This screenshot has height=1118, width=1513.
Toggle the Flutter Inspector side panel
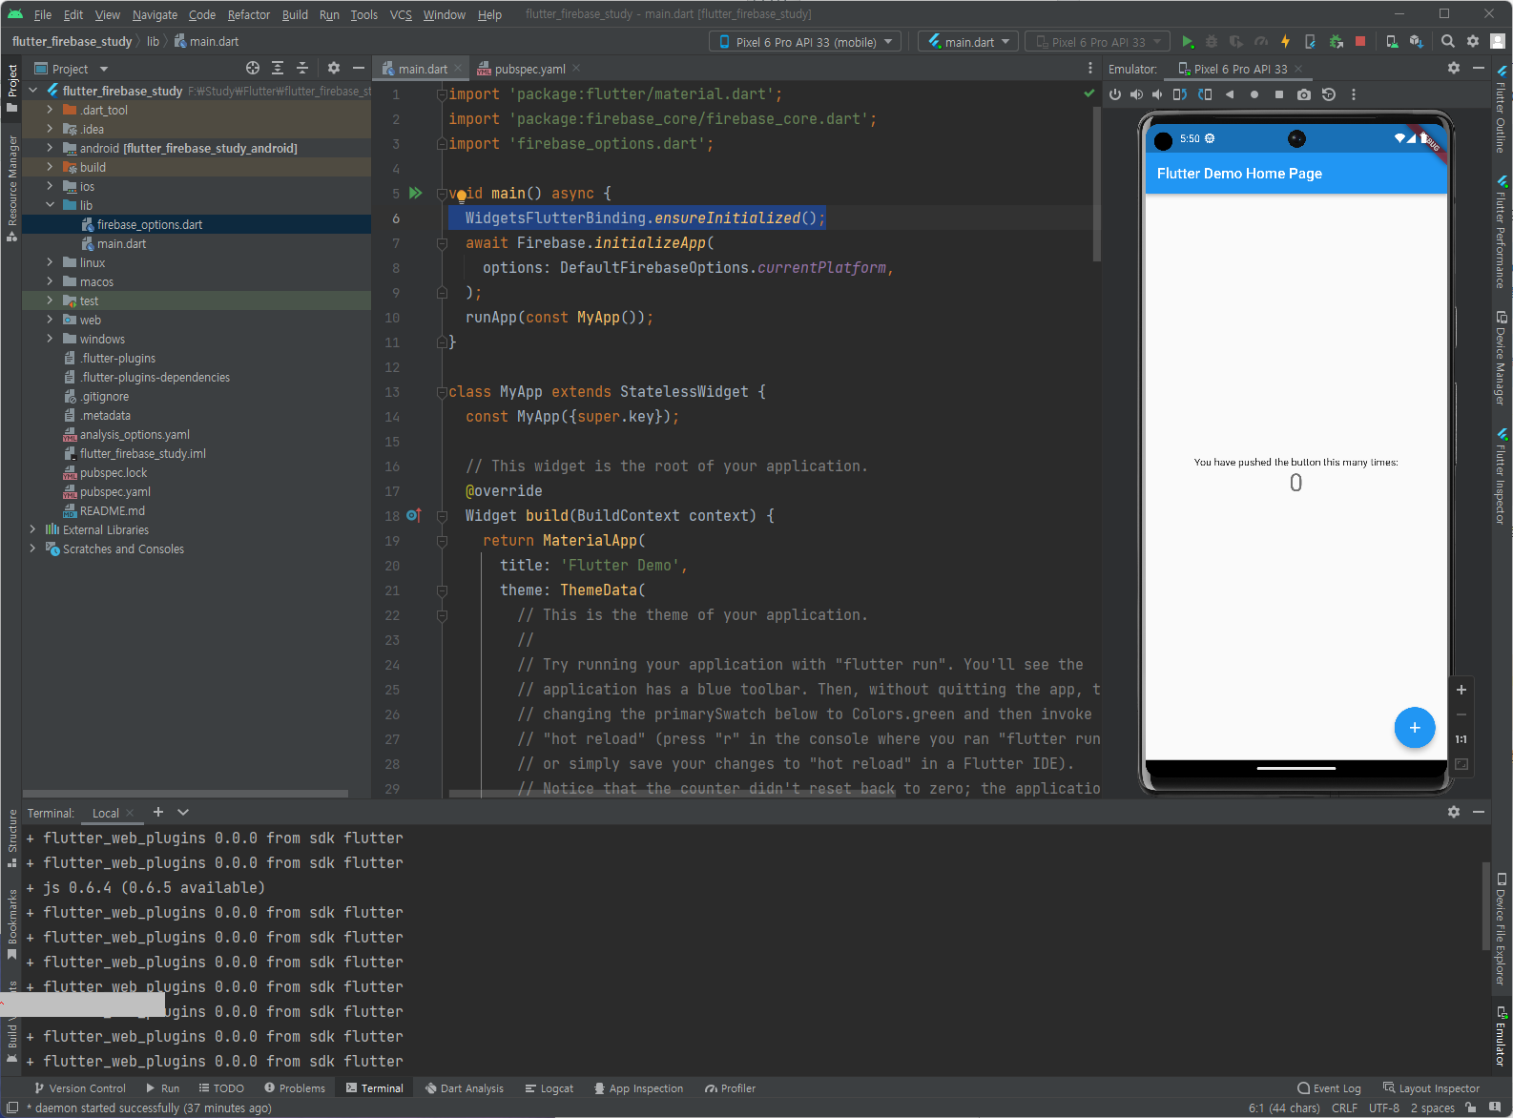1502,476
